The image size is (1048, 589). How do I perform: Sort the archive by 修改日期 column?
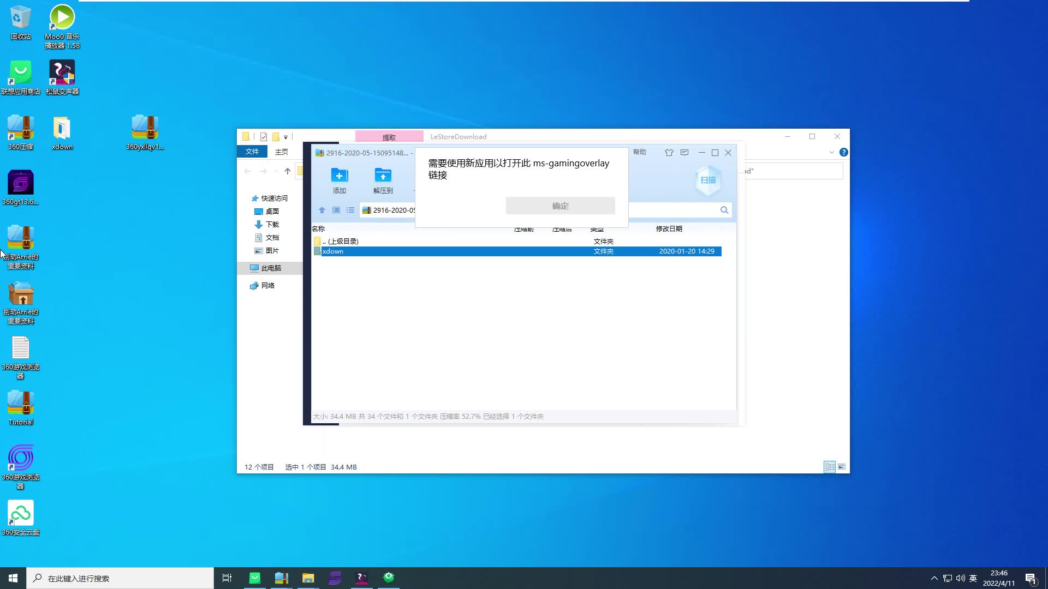pos(669,229)
